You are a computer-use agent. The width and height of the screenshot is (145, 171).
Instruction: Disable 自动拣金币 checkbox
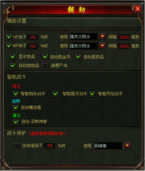(45, 57)
